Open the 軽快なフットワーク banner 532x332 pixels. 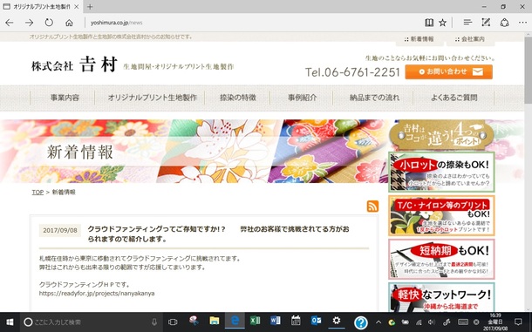pyautogui.click(x=441, y=297)
